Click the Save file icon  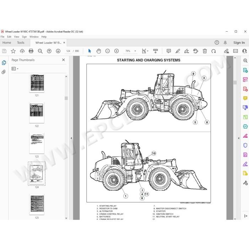point(4,51)
